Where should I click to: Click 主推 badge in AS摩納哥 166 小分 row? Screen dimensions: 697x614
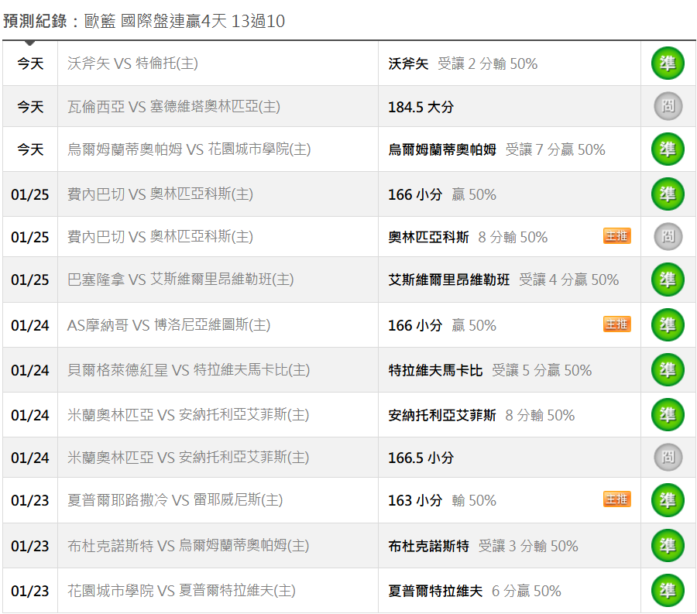click(617, 324)
